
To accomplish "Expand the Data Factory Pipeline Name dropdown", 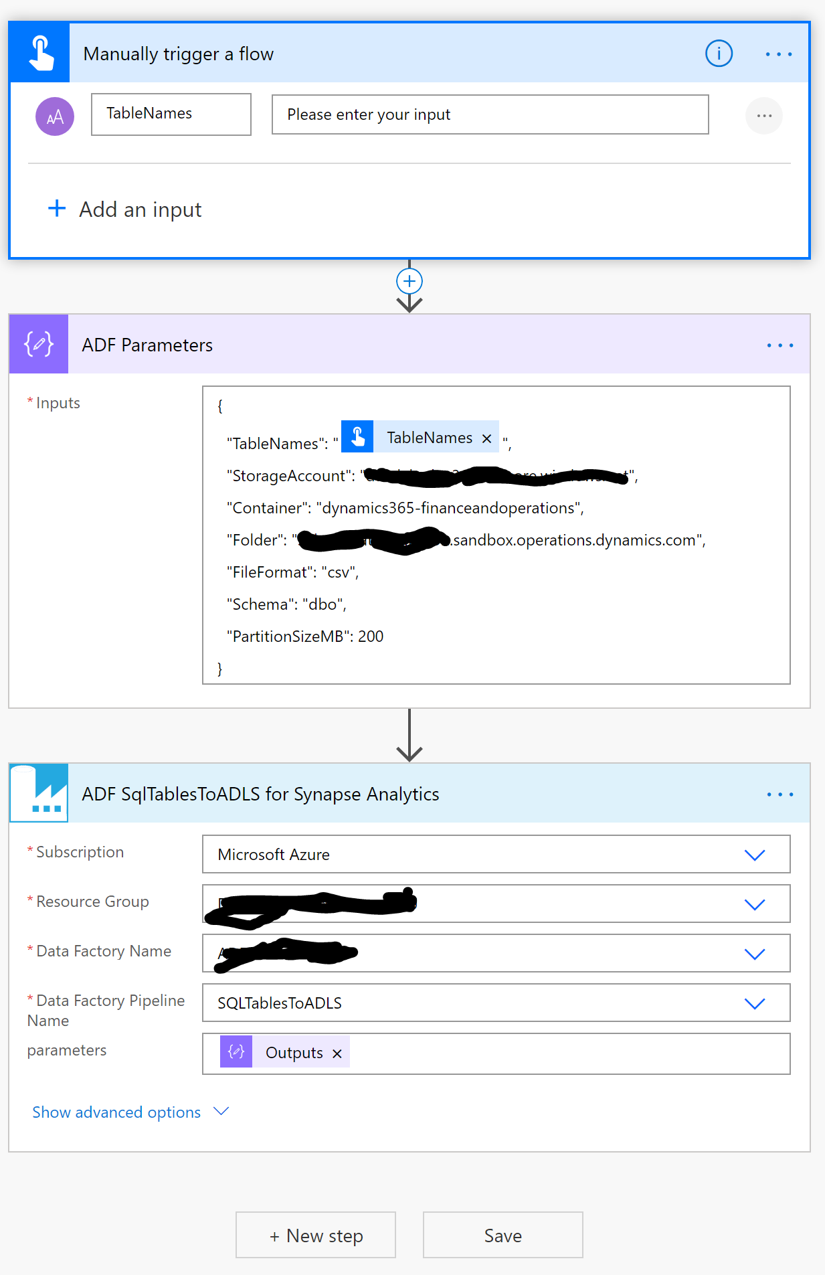I will [x=755, y=1004].
